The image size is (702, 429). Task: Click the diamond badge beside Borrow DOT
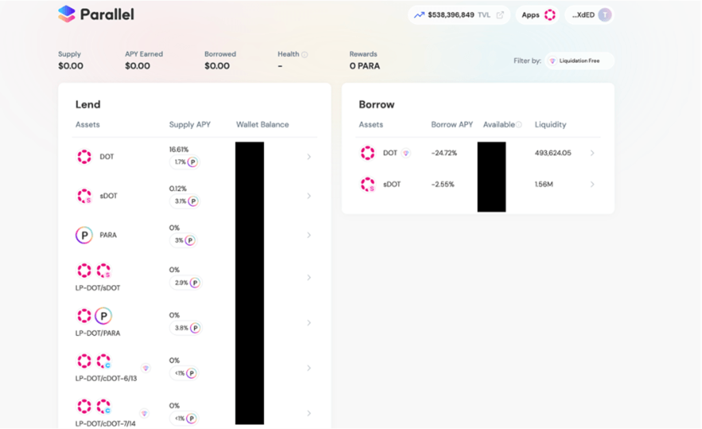pyautogui.click(x=406, y=153)
